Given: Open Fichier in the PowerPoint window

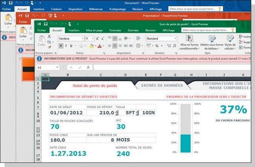Looking at the screenshot, I should coord(23,22).
